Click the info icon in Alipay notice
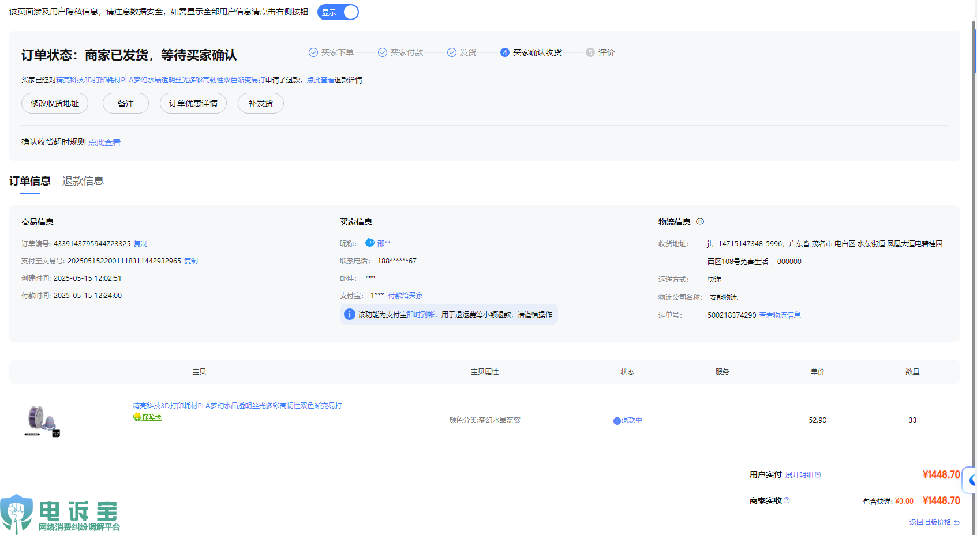This screenshot has width=977, height=535. [349, 314]
